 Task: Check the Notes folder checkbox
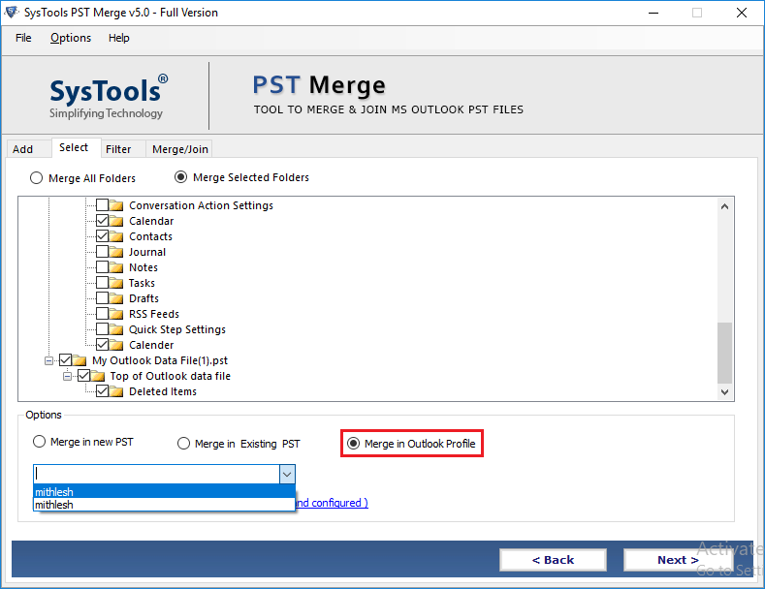point(103,266)
